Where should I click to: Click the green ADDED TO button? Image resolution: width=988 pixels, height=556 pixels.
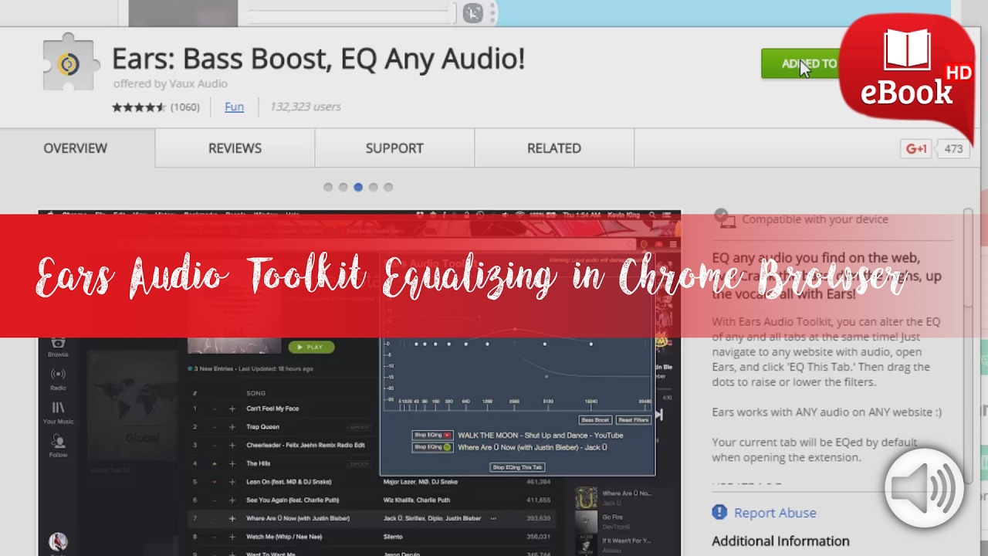click(x=801, y=64)
